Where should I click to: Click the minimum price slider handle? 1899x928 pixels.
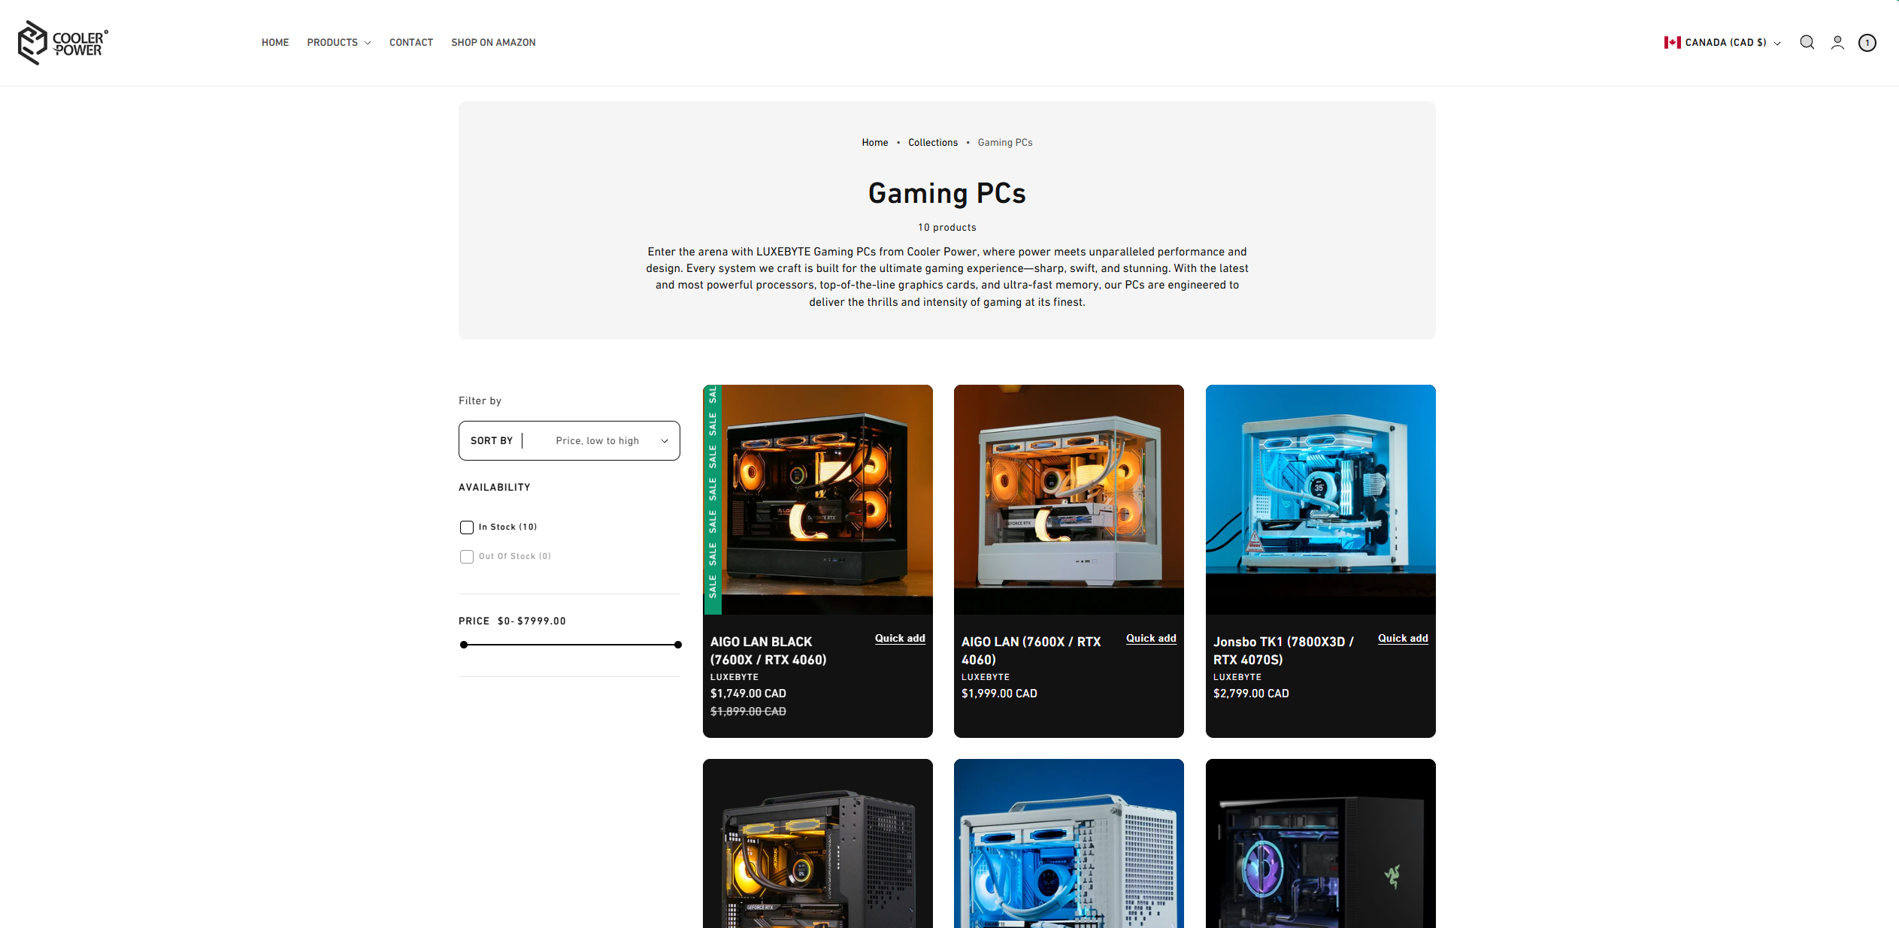click(464, 645)
